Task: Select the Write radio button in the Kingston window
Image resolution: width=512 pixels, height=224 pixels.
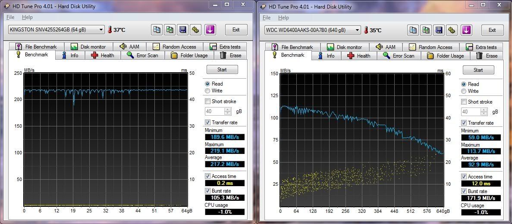Action: pyautogui.click(x=208, y=91)
